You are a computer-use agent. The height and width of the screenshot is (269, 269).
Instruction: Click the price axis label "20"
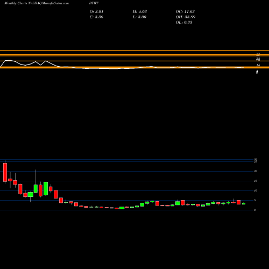[256, 171]
